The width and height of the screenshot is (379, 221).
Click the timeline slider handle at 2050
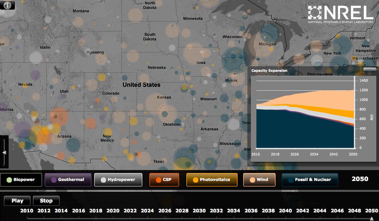pyautogui.click(x=372, y=219)
